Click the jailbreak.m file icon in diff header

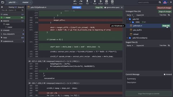[28, 7]
